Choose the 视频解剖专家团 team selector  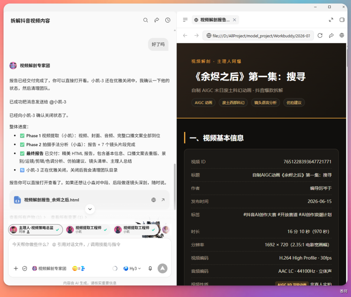click(49, 268)
